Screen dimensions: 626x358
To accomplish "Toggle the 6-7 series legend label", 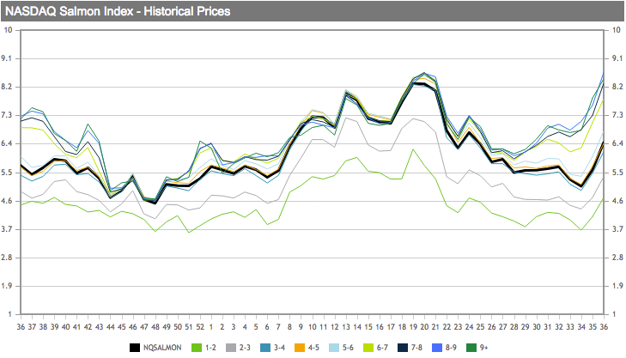I will pos(382,348).
